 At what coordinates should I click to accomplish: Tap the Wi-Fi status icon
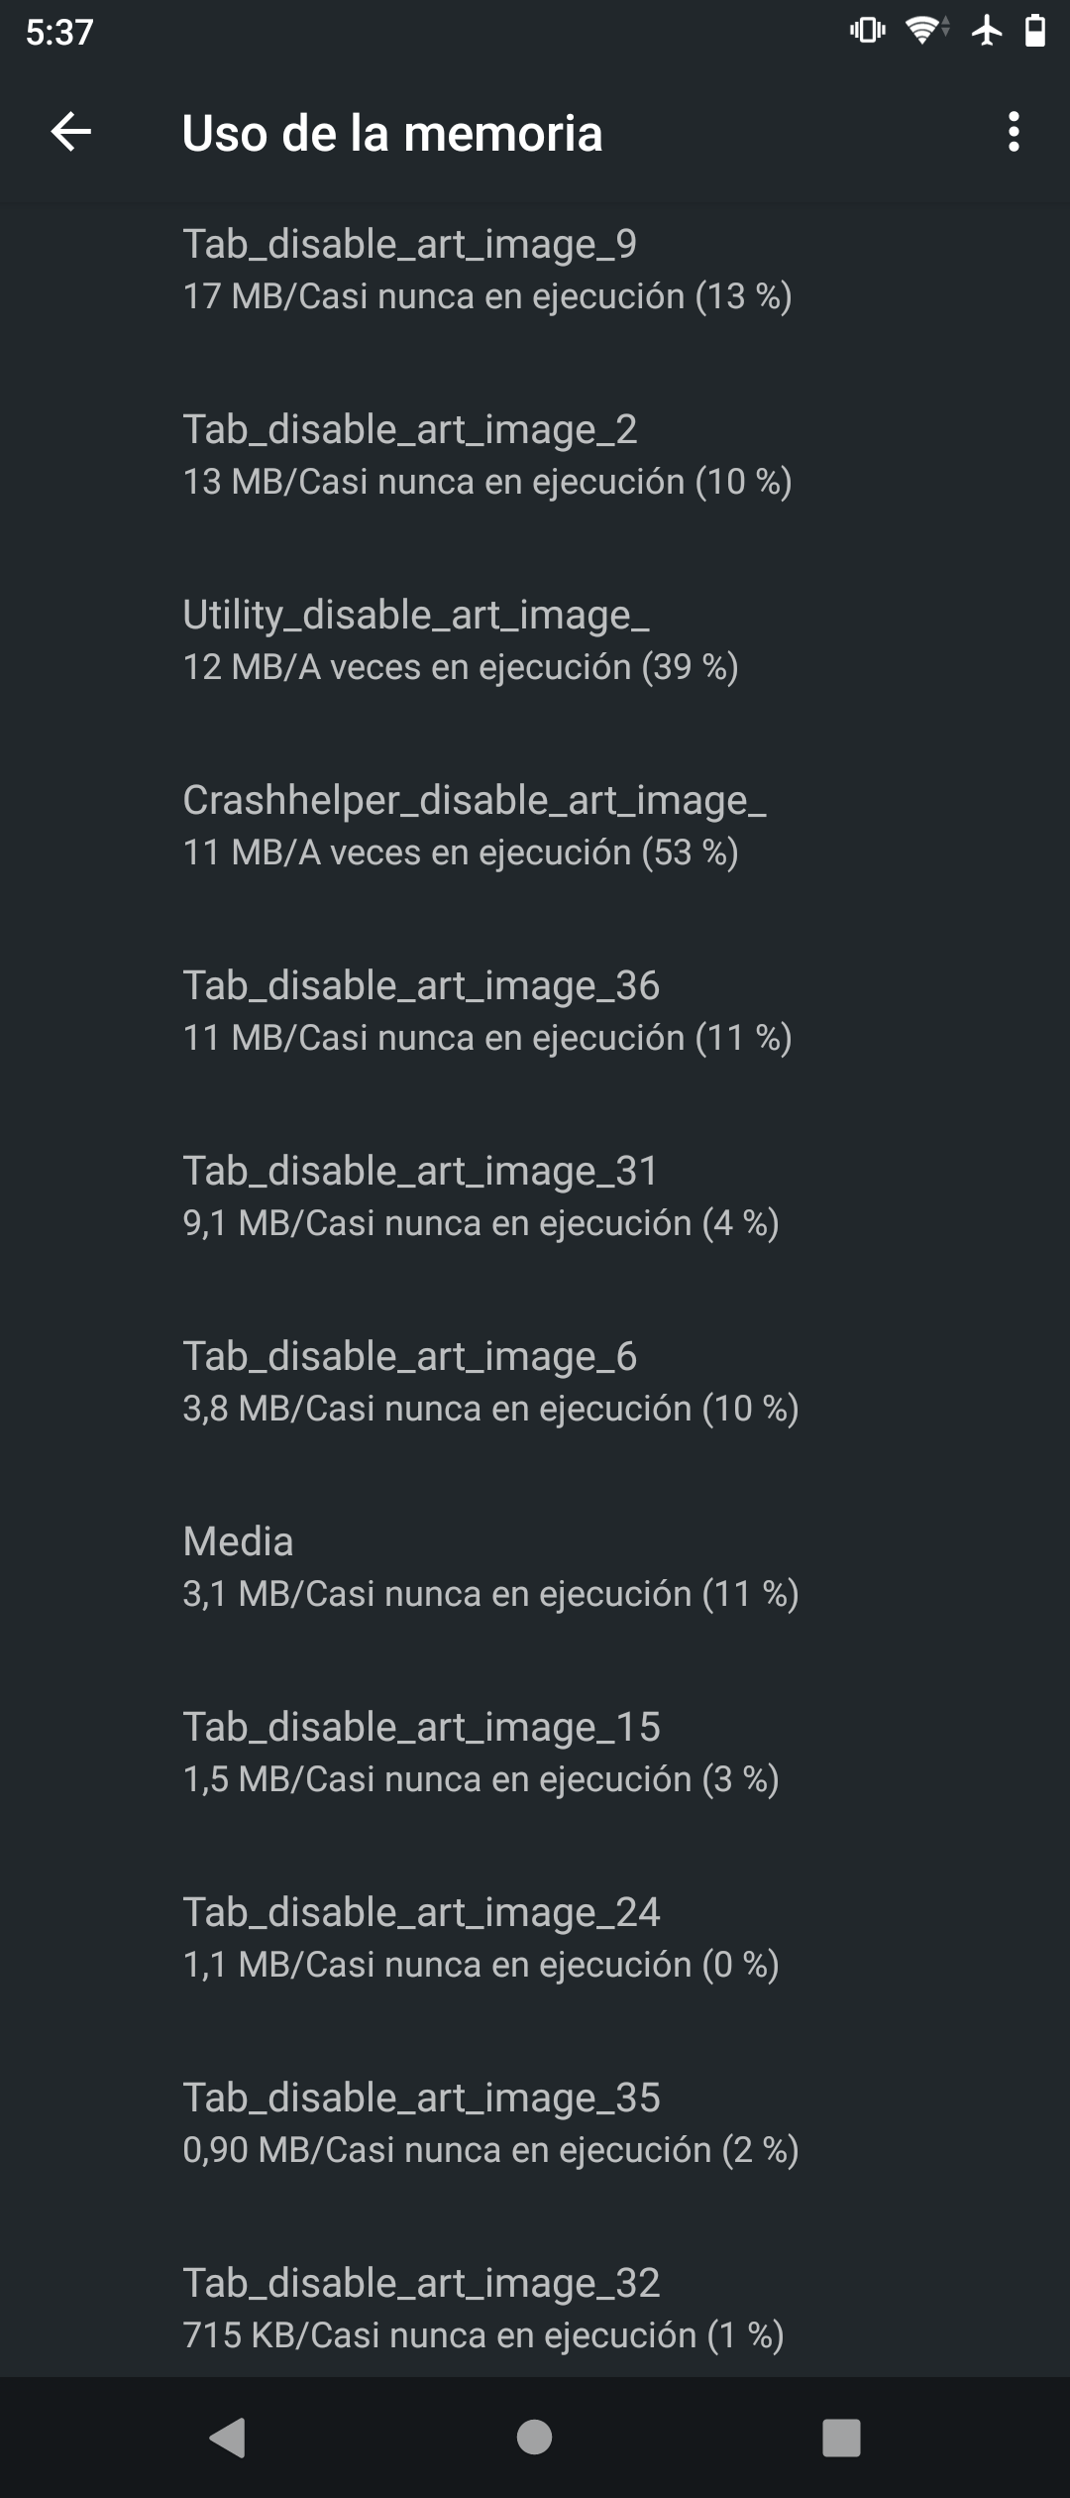click(925, 32)
